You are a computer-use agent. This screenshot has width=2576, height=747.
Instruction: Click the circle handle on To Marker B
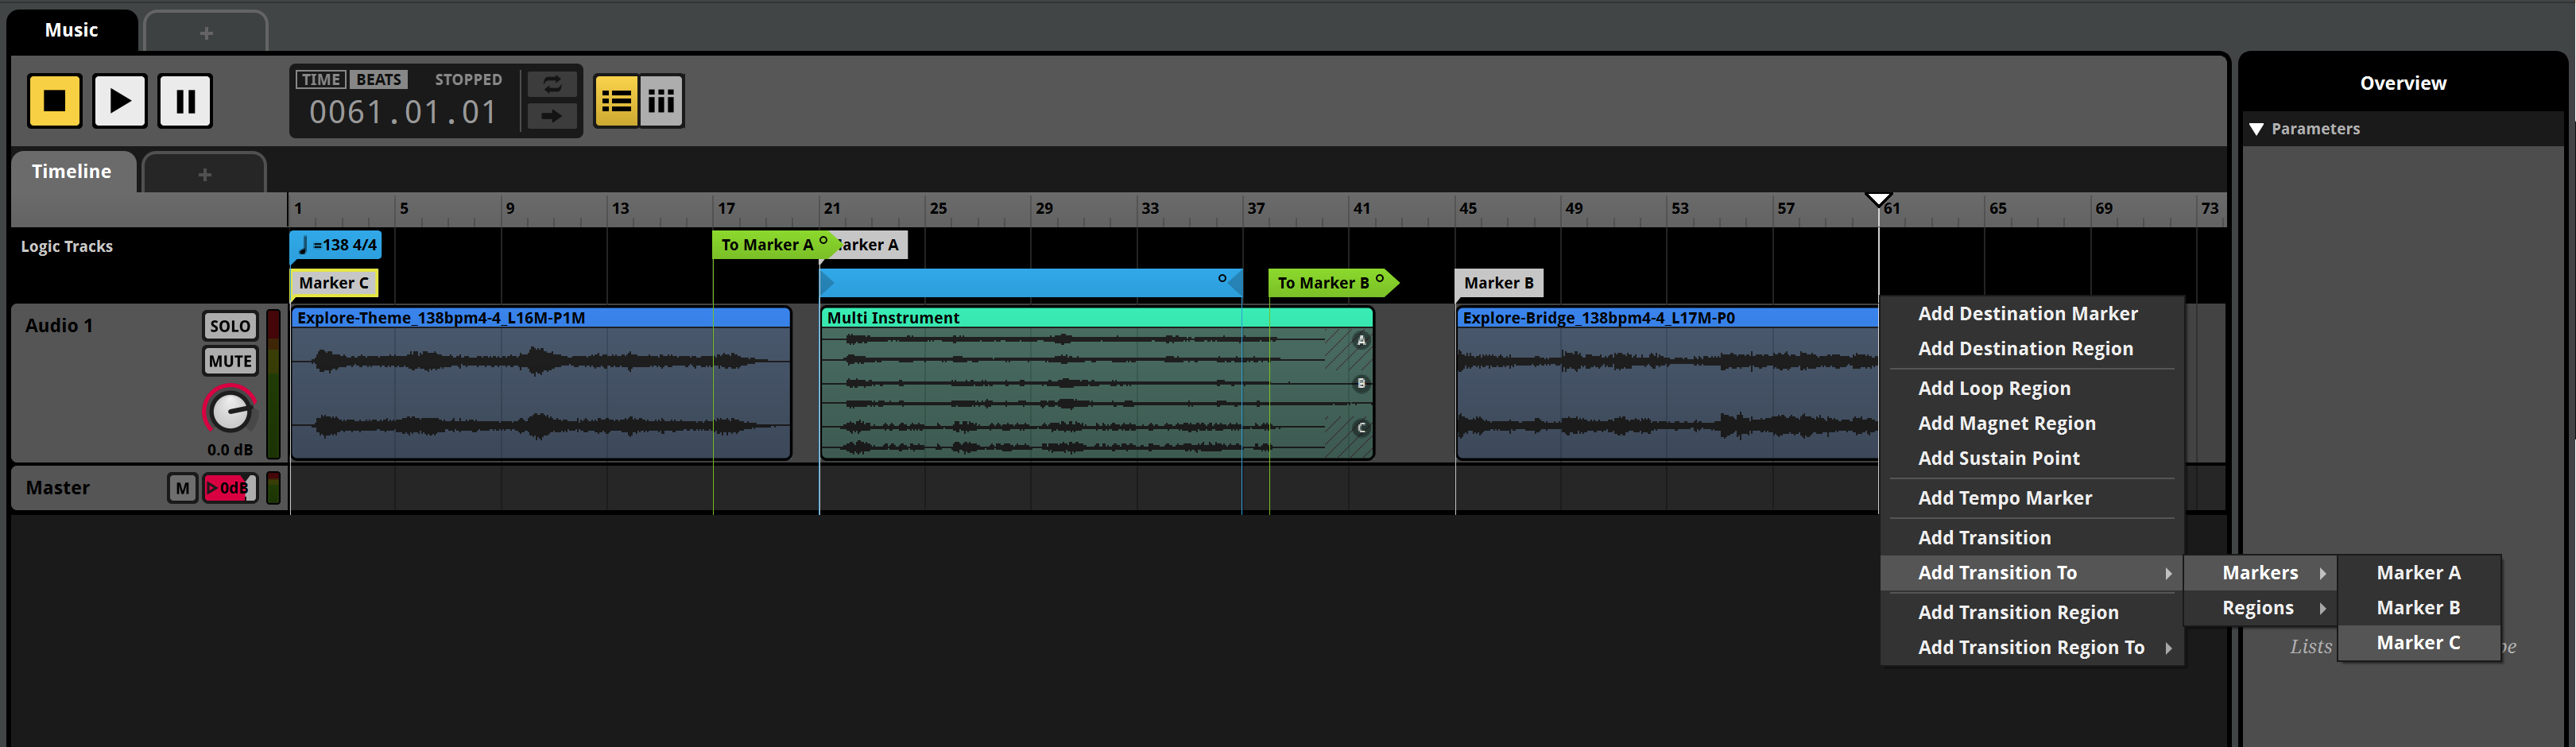coord(1380,279)
